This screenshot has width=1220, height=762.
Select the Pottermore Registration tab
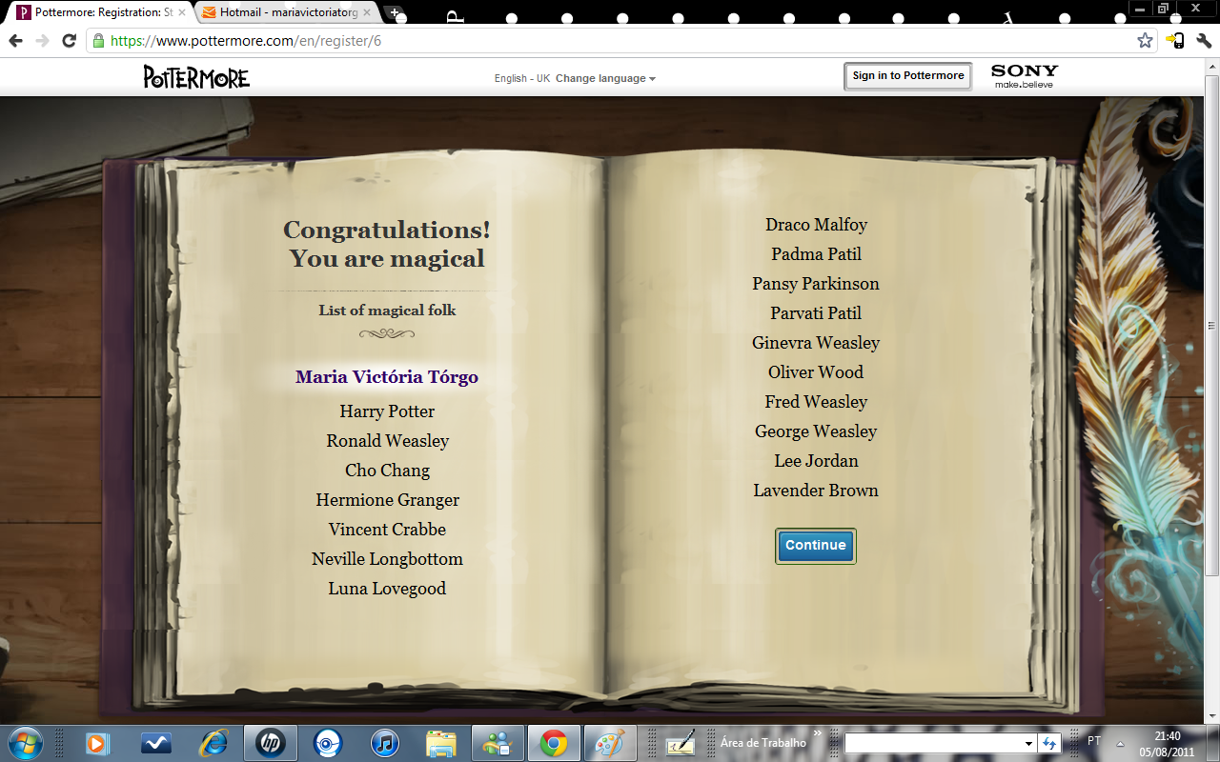click(x=103, y=13)
